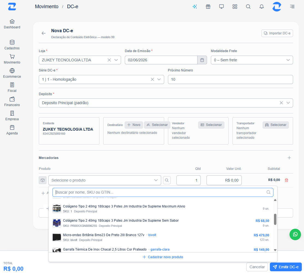Viewport: 304px width, 277px height.
Task: Open the user profile avatar
Action: coord(277,7)
